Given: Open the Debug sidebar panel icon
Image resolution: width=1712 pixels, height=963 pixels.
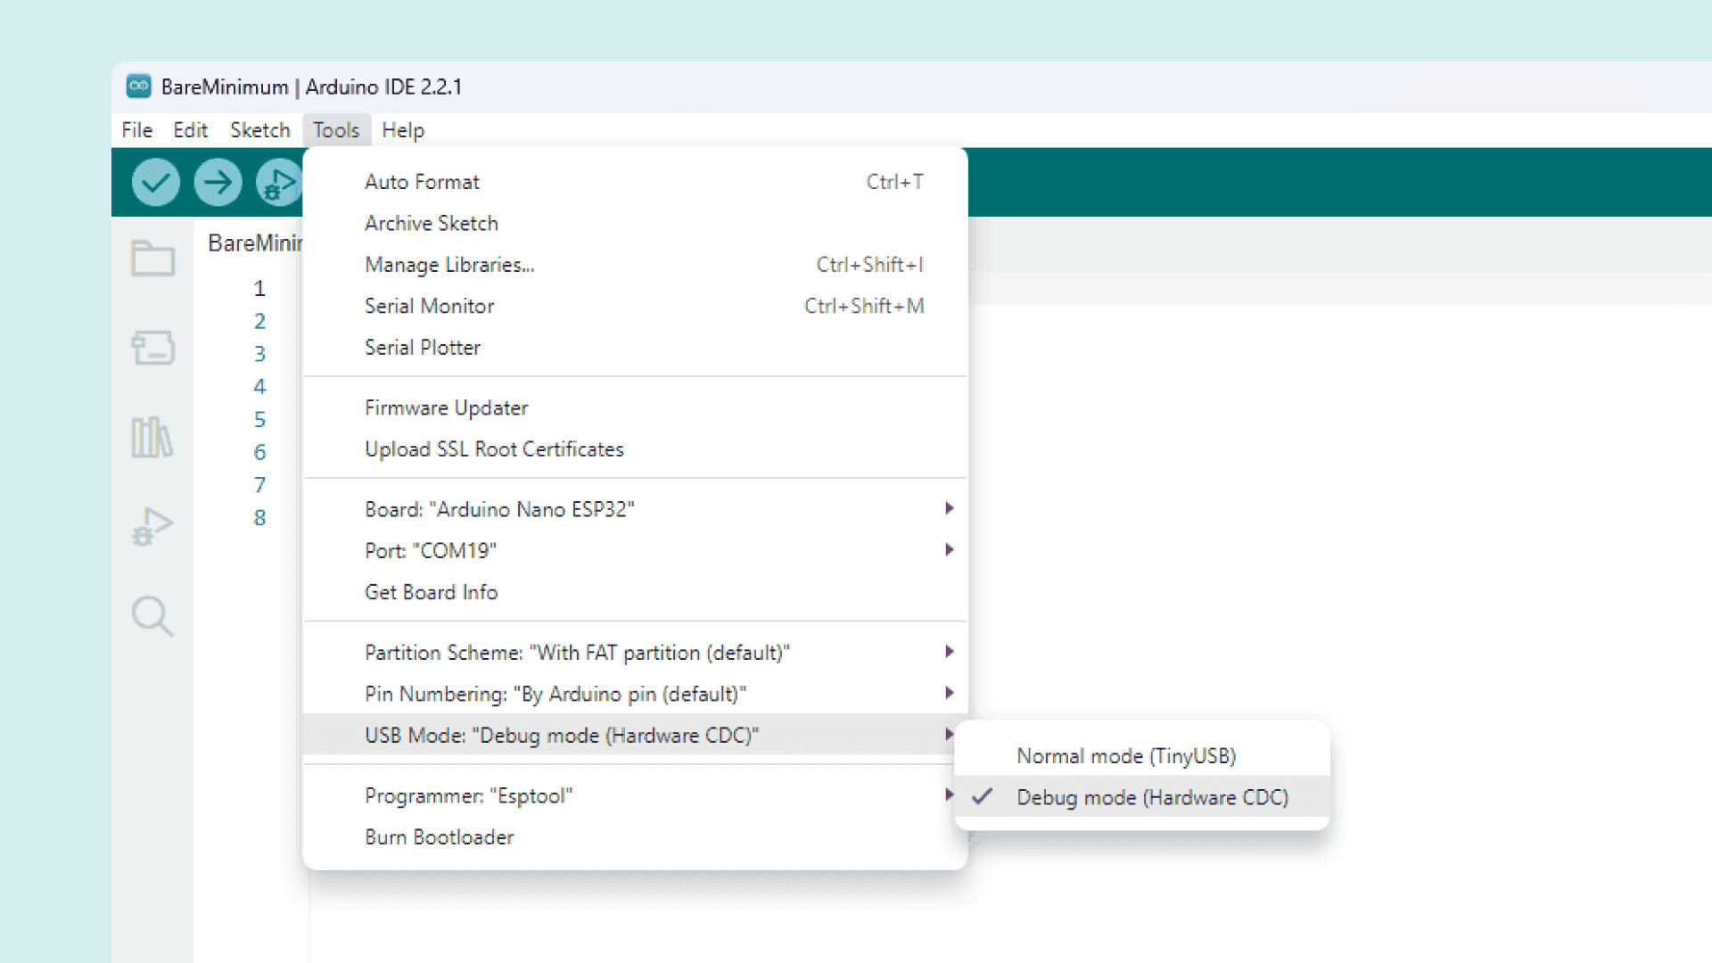Looking at the screenshot, I should 152,526.
